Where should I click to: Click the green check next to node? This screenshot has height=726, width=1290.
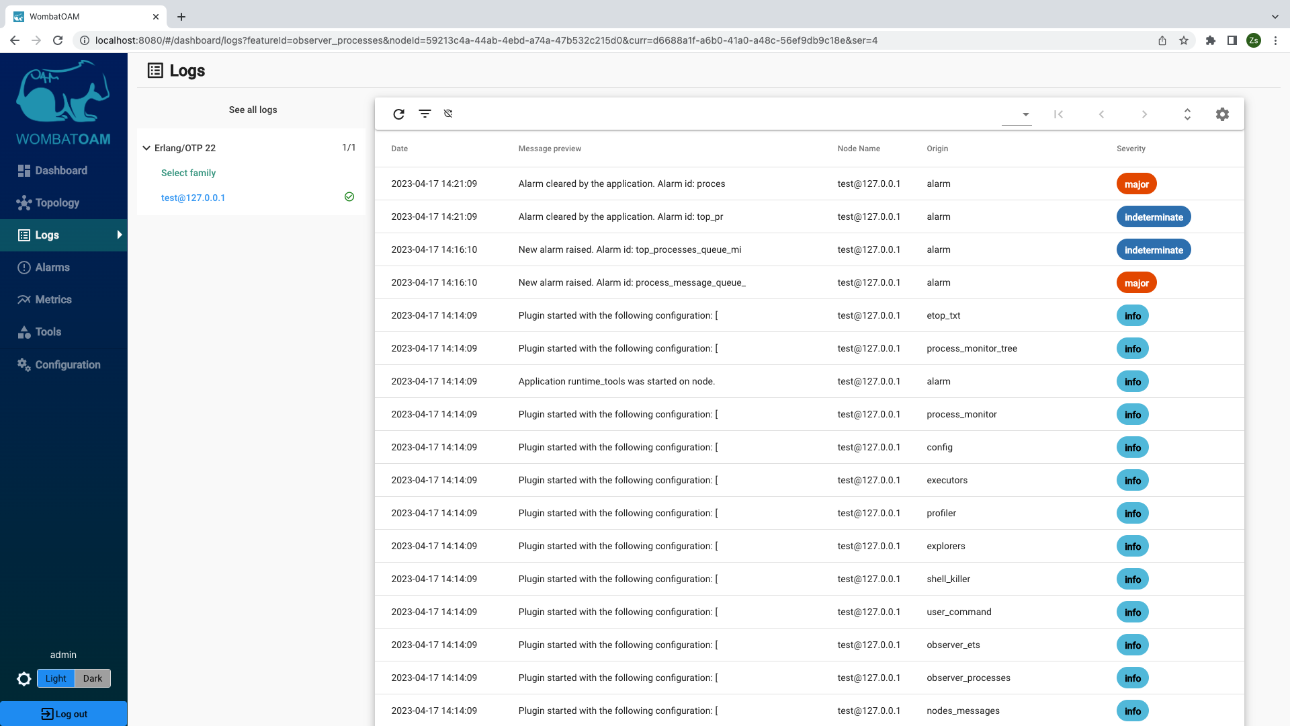(x=349, y=197)
